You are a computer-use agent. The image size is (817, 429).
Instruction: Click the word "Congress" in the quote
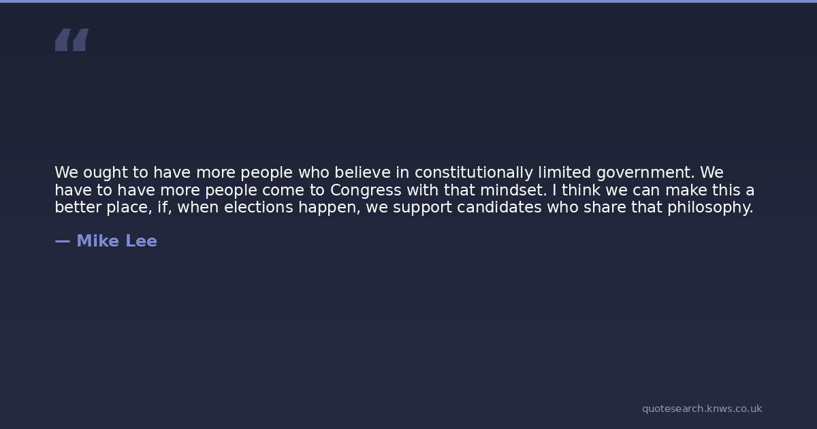tap(366, 190)
